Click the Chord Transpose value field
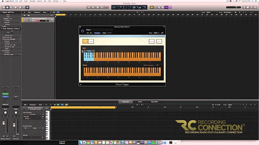This screenshot has width=259, height=145. (157, 65)
